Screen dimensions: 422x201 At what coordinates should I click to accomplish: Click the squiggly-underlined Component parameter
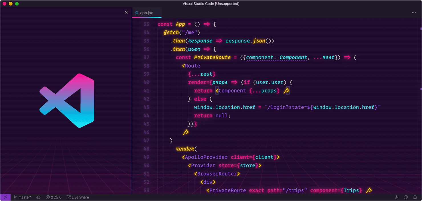(x=293, y=57)
